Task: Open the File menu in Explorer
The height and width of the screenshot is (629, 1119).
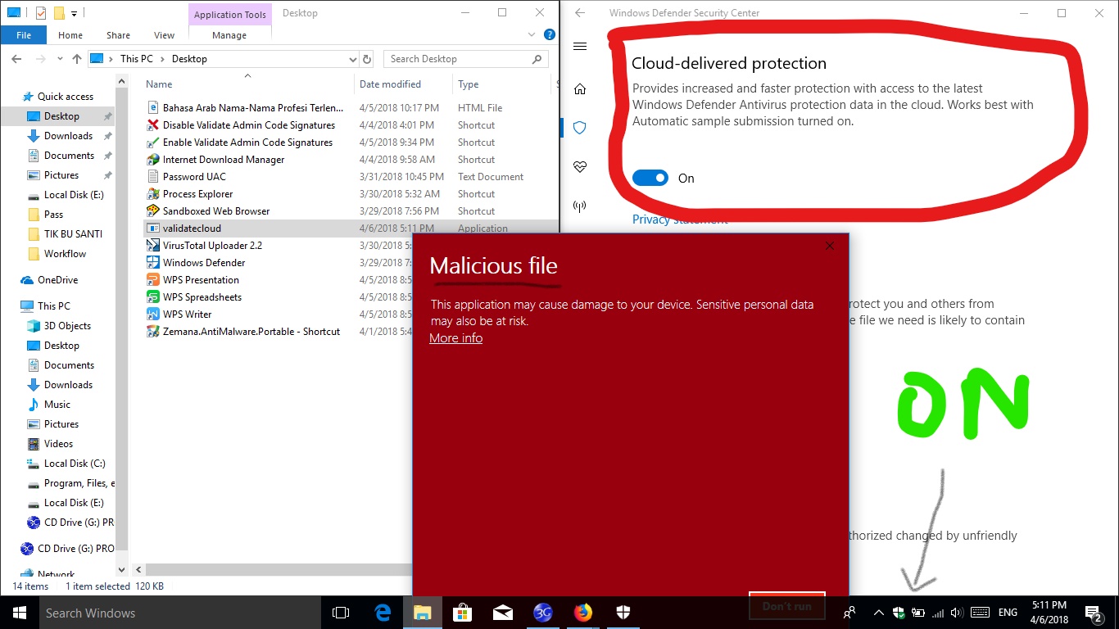Action: (24, 35)
